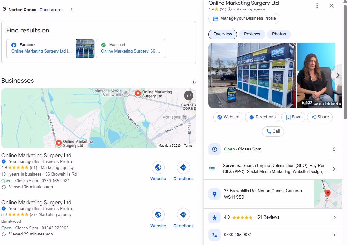
Task: Open Website globe icon for Burntwood listing
Action: coord(158,215)
